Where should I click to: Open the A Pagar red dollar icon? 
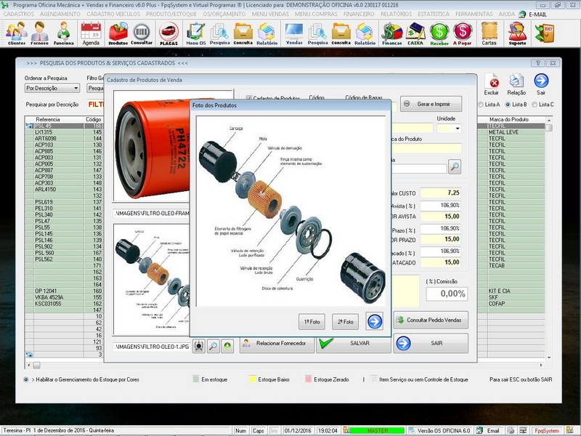coord(463,33)
